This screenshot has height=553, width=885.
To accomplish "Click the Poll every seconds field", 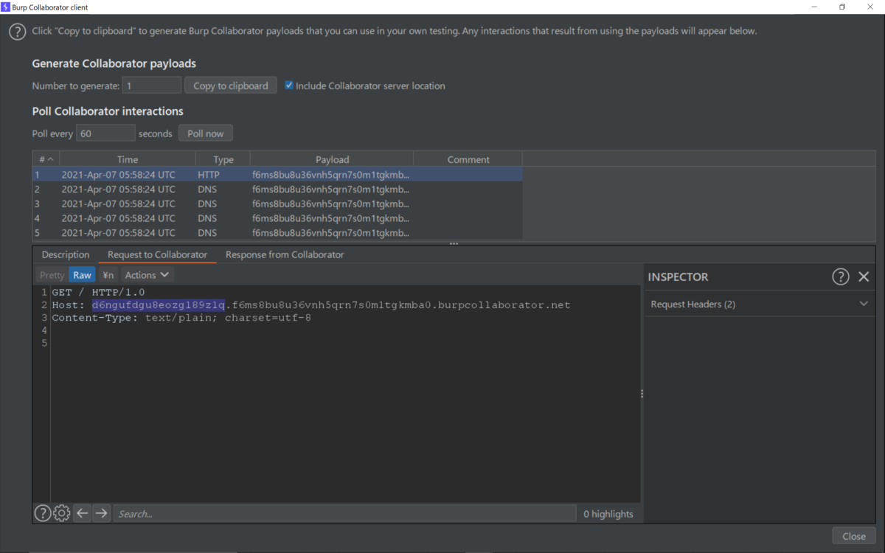I will pyautogui.click(x=105, y=133).
